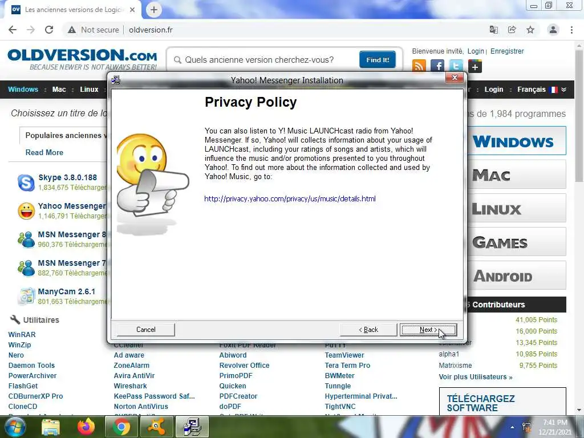
Task: Click the page vertical scrollbar
Action: [x=579, y=115]
